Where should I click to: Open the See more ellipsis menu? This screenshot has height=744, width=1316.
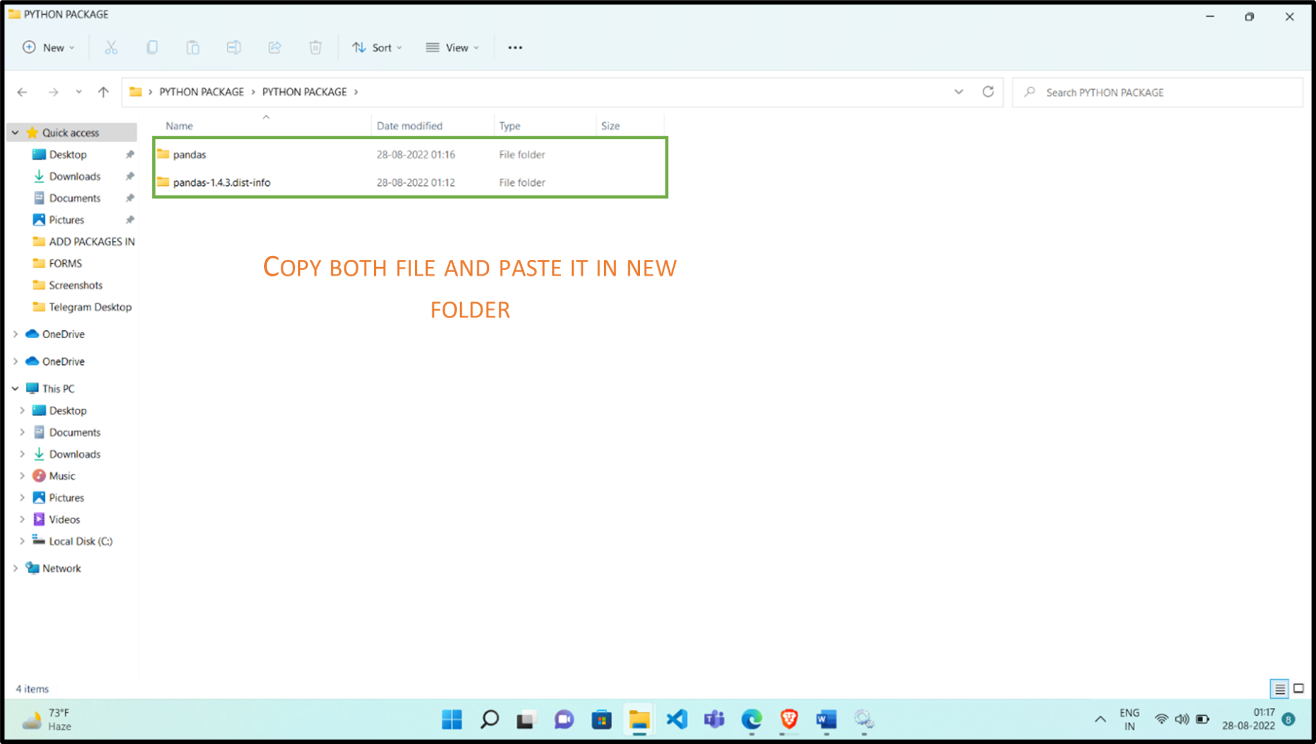pyautogui.click(x=514, y=47)
